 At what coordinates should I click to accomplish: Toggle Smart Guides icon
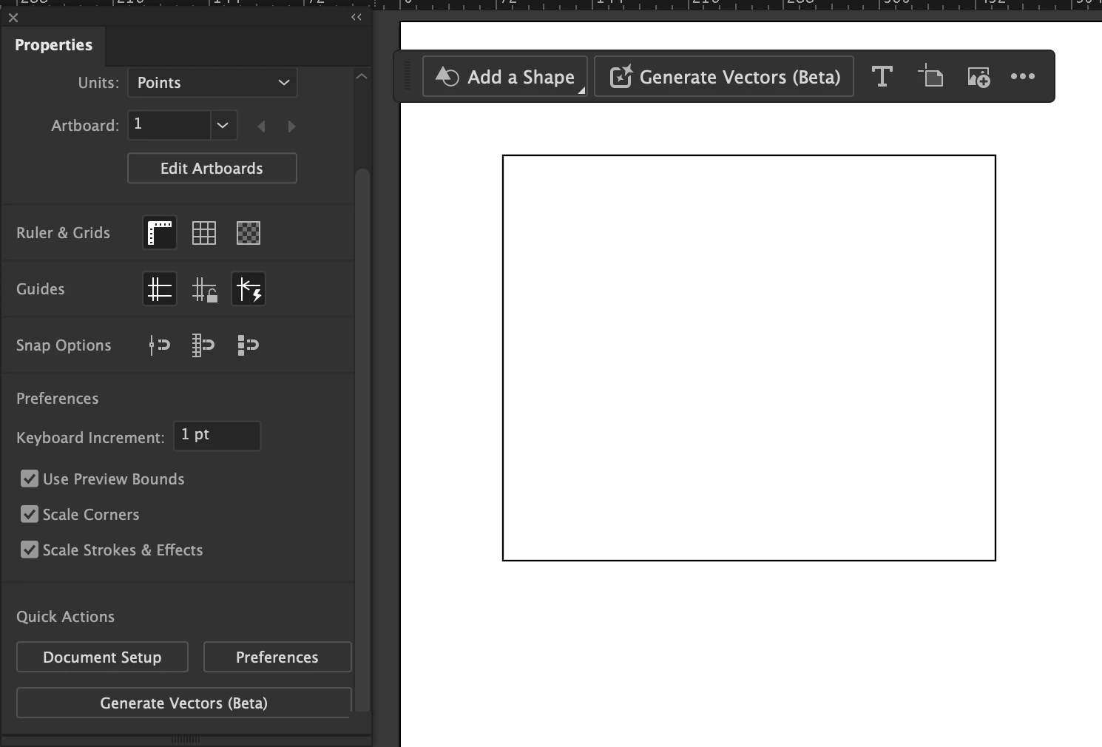coord(249,289)
